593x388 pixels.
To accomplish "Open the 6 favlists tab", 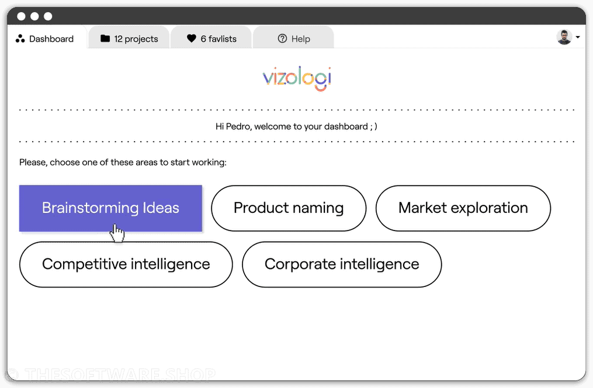I will tap(211, 37).
